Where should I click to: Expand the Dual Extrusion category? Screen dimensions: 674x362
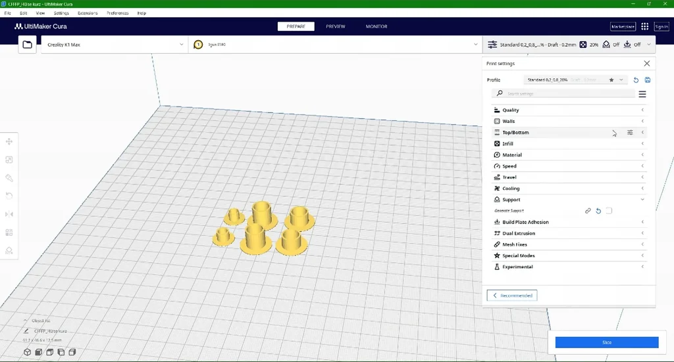569,233
